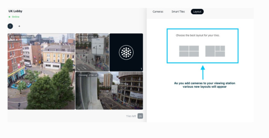Viewport: 269px width, 138px height.
Task: Click the number 1 on the smart tile
Action: (x=141, y=69)
